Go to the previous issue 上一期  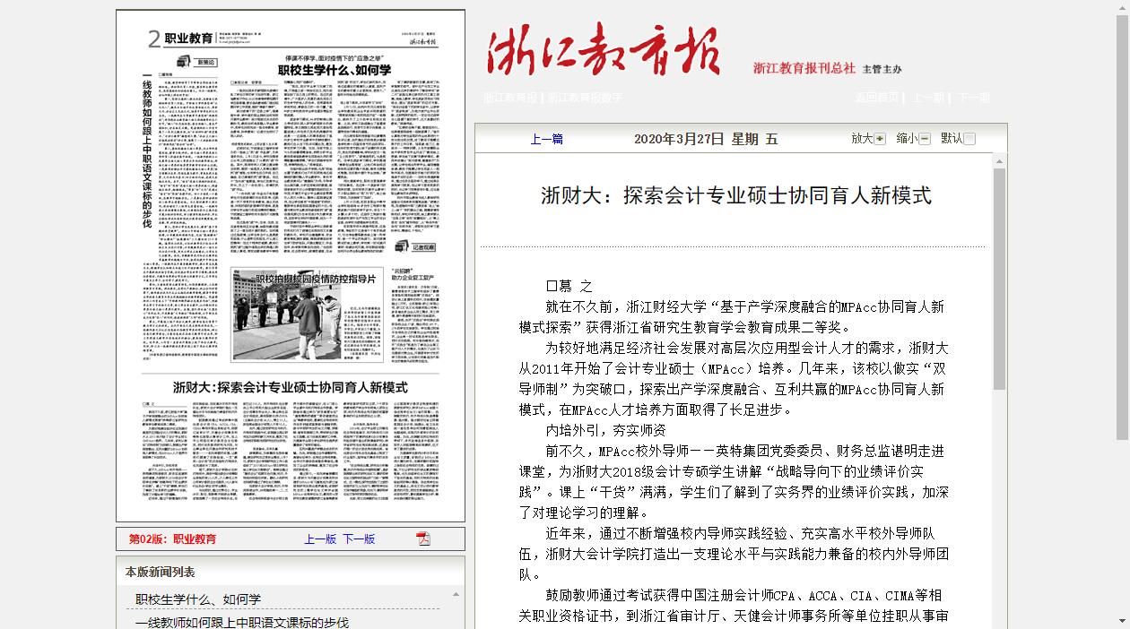[x=928, y=98]
